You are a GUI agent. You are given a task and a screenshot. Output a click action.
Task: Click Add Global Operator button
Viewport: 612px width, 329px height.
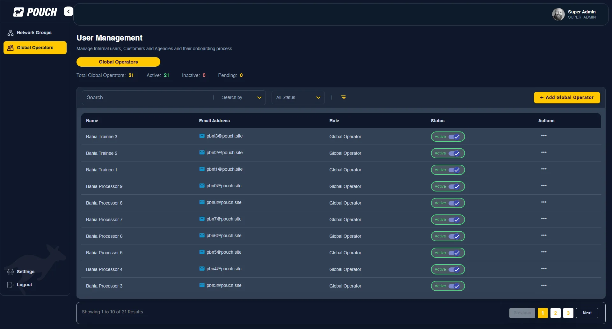[x=567, y=98]
